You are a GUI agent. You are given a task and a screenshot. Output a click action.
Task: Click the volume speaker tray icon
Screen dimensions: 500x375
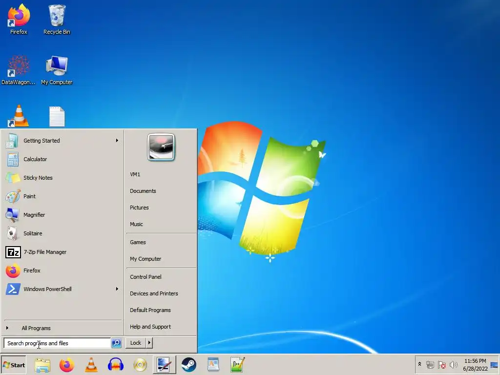tap(453, 364)
